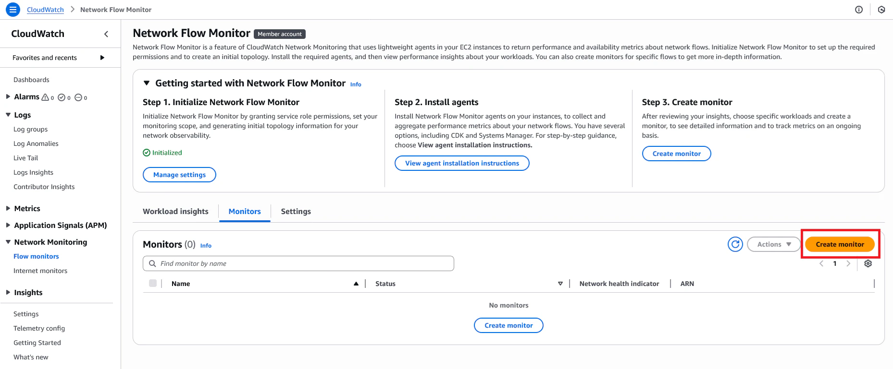
Task: Click the info circle icon in the header
Action: point(859,10)
